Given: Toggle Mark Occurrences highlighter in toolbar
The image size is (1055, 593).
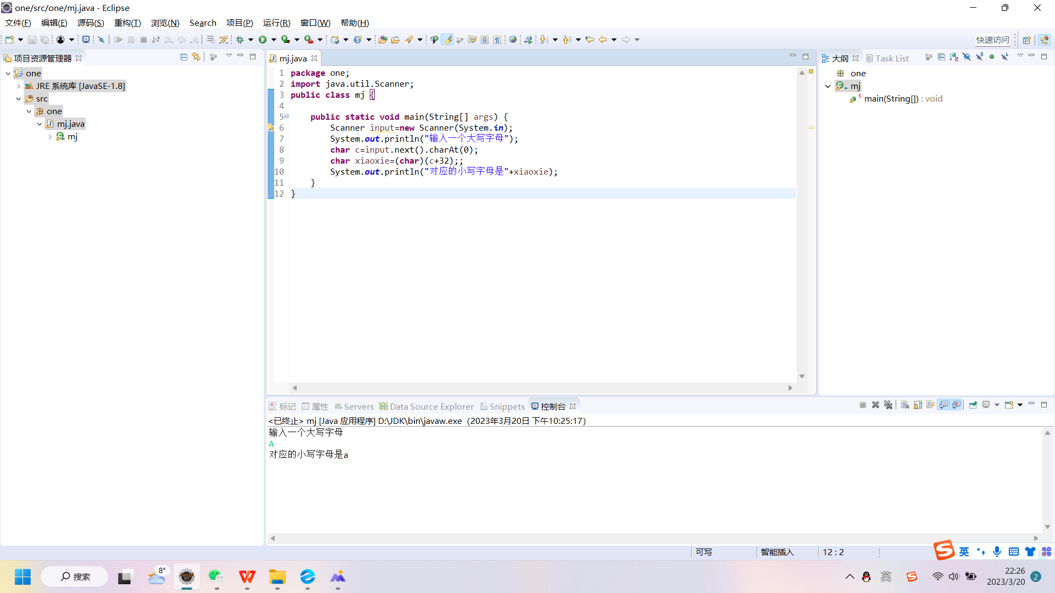Looking at the screenshot, I should click(x=447, y=40).
